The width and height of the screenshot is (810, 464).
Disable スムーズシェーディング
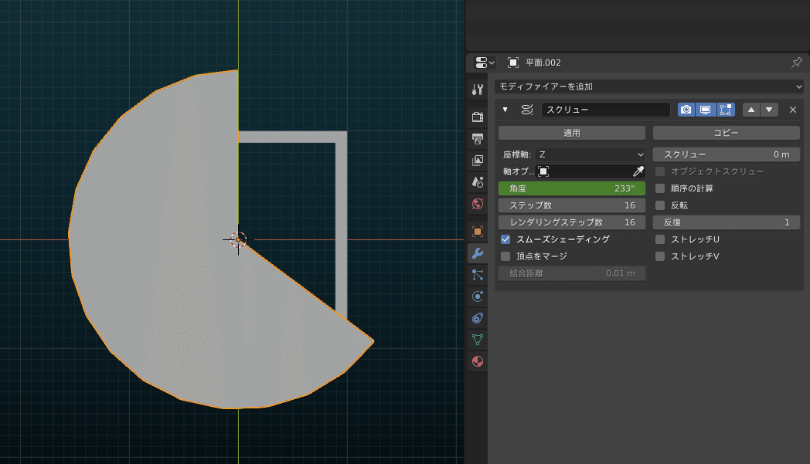(x=505, y=239)
